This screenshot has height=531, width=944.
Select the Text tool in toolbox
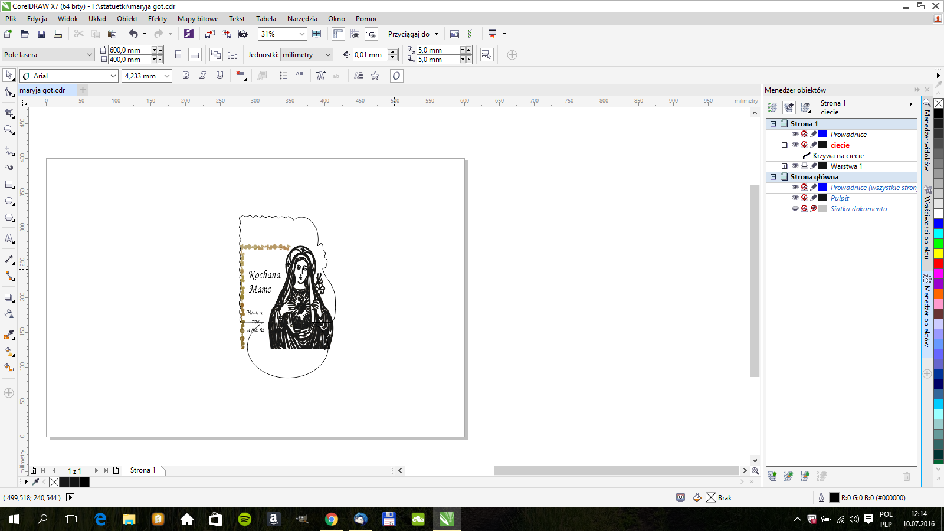(x=9, y=239)
